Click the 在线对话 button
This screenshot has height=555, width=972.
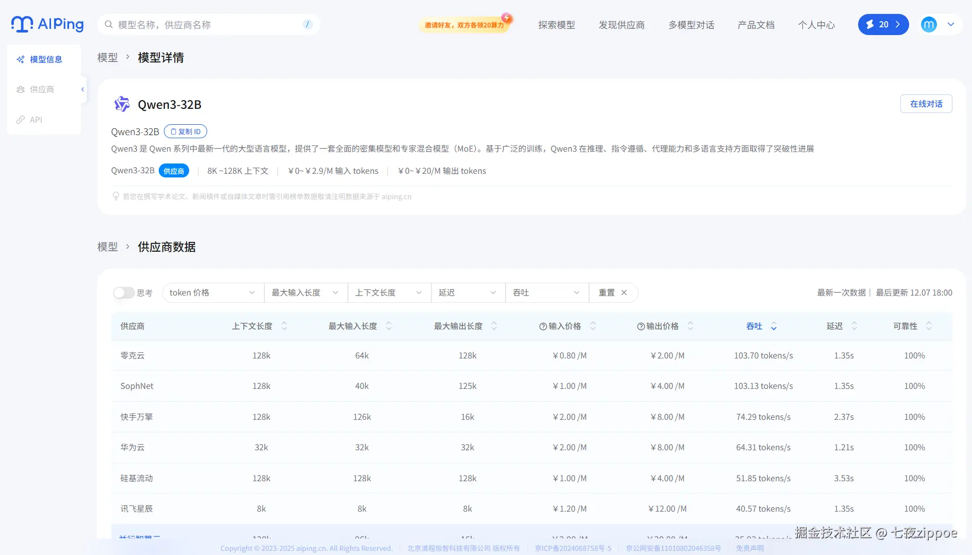click(x=926, y=104)
